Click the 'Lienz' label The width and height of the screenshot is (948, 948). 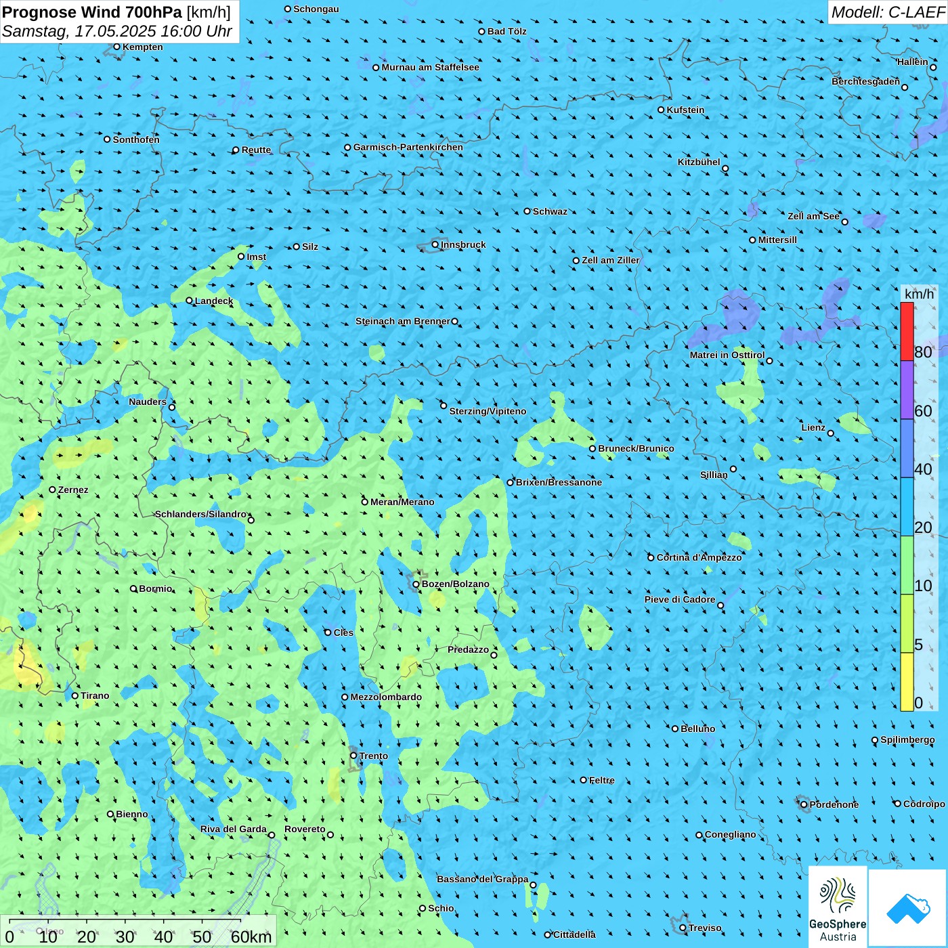pyautogui.click(x=813, y=427)
